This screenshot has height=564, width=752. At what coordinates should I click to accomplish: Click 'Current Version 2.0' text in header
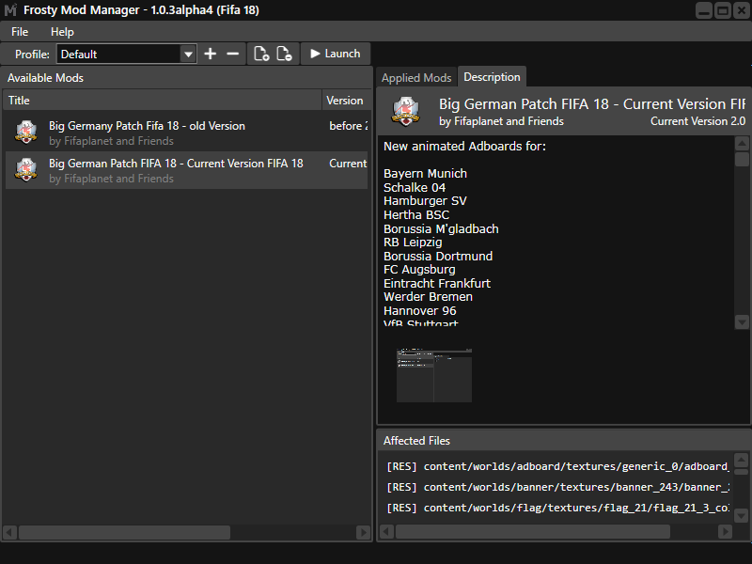click(697, 121)
